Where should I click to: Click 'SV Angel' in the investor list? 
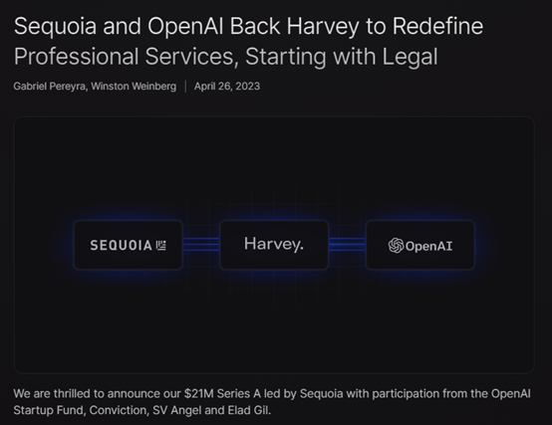tap(176, 410)
